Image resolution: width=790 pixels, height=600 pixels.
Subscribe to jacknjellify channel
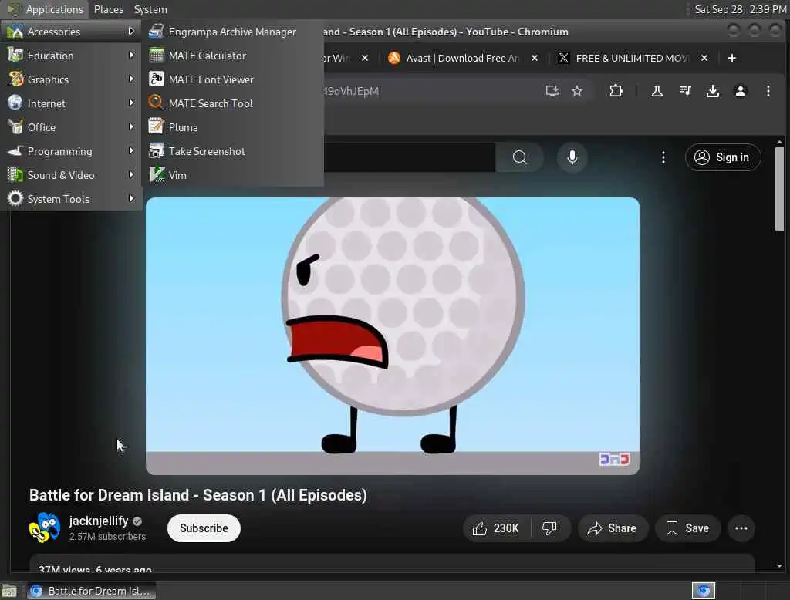(x=204, y=528)
